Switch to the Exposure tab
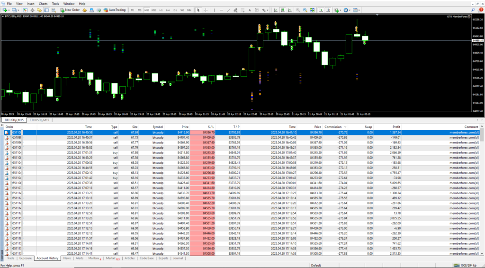485x268 pixels. [x=26, y=258]
